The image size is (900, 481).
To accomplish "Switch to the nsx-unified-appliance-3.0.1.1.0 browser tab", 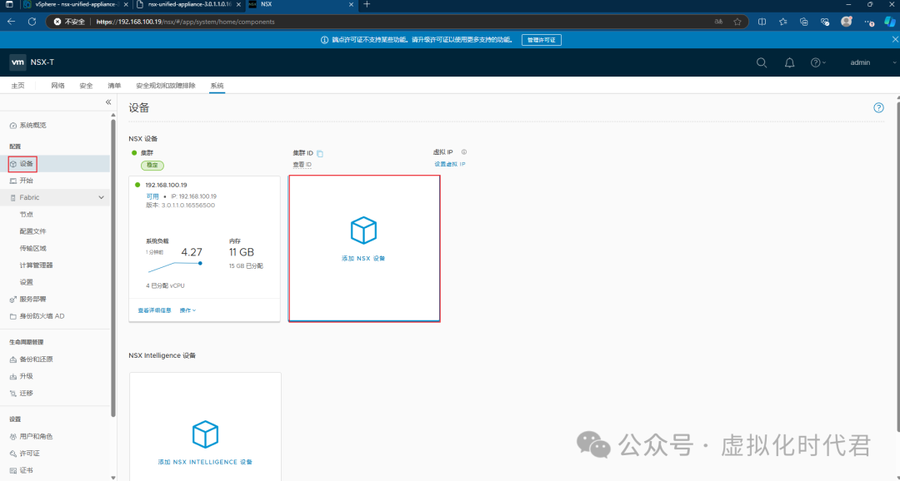I will [189, 5].
